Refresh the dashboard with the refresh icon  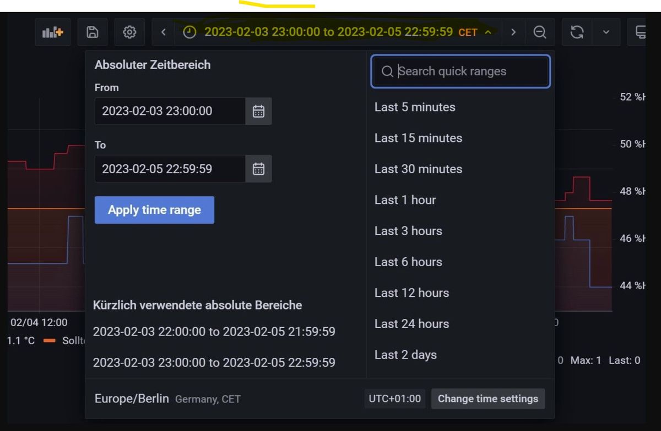coord(577,32)
